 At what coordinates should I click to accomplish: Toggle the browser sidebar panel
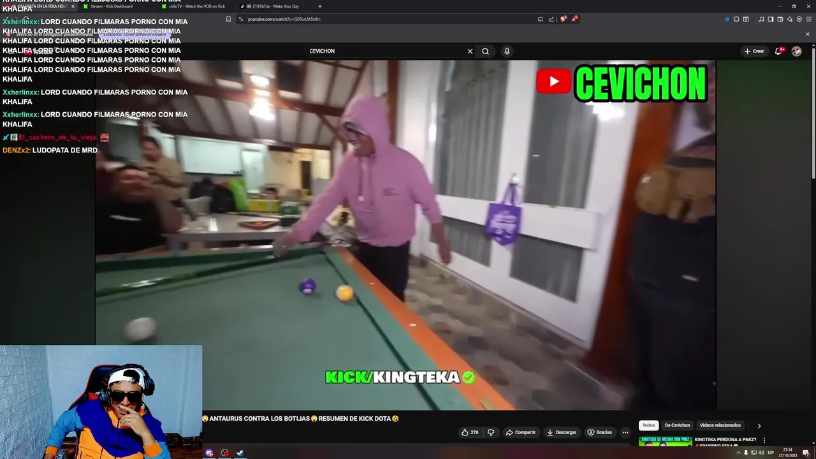[771, 19]
